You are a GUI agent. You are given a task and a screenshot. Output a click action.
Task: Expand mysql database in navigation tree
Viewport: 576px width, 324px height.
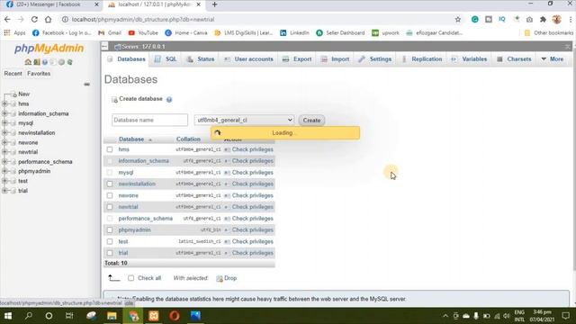click(4, 123)
